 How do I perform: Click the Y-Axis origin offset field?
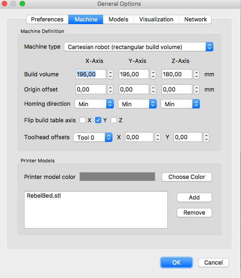pos(134,89)
